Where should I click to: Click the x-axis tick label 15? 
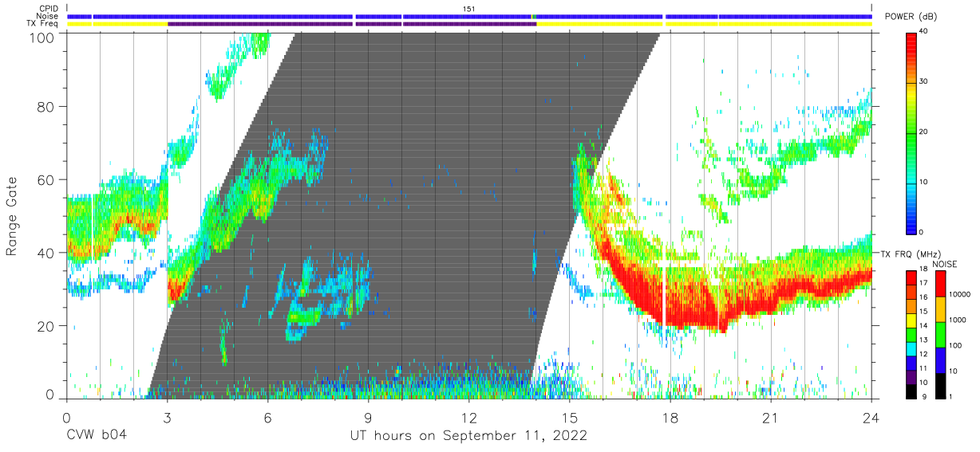coord(570,419)
